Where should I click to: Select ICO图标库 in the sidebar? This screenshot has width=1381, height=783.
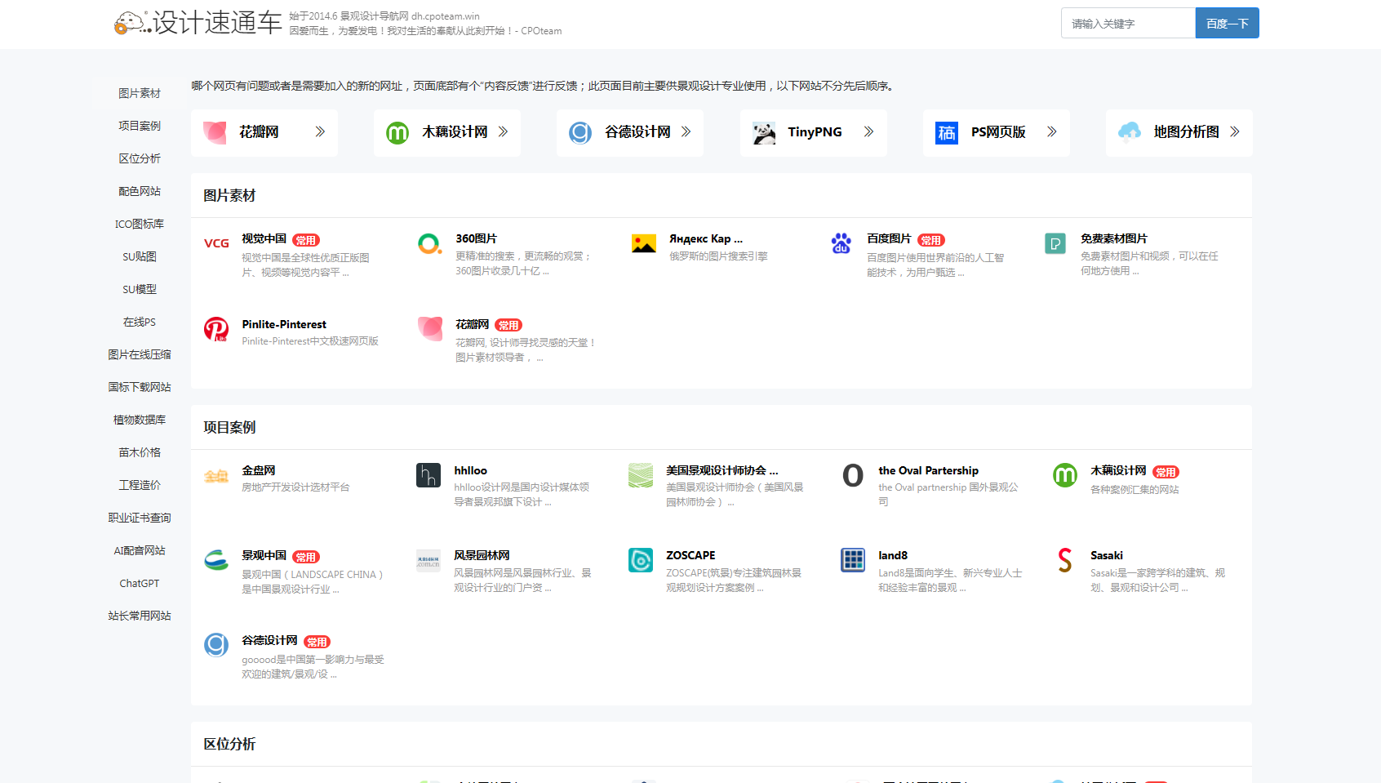pos(140,224)
